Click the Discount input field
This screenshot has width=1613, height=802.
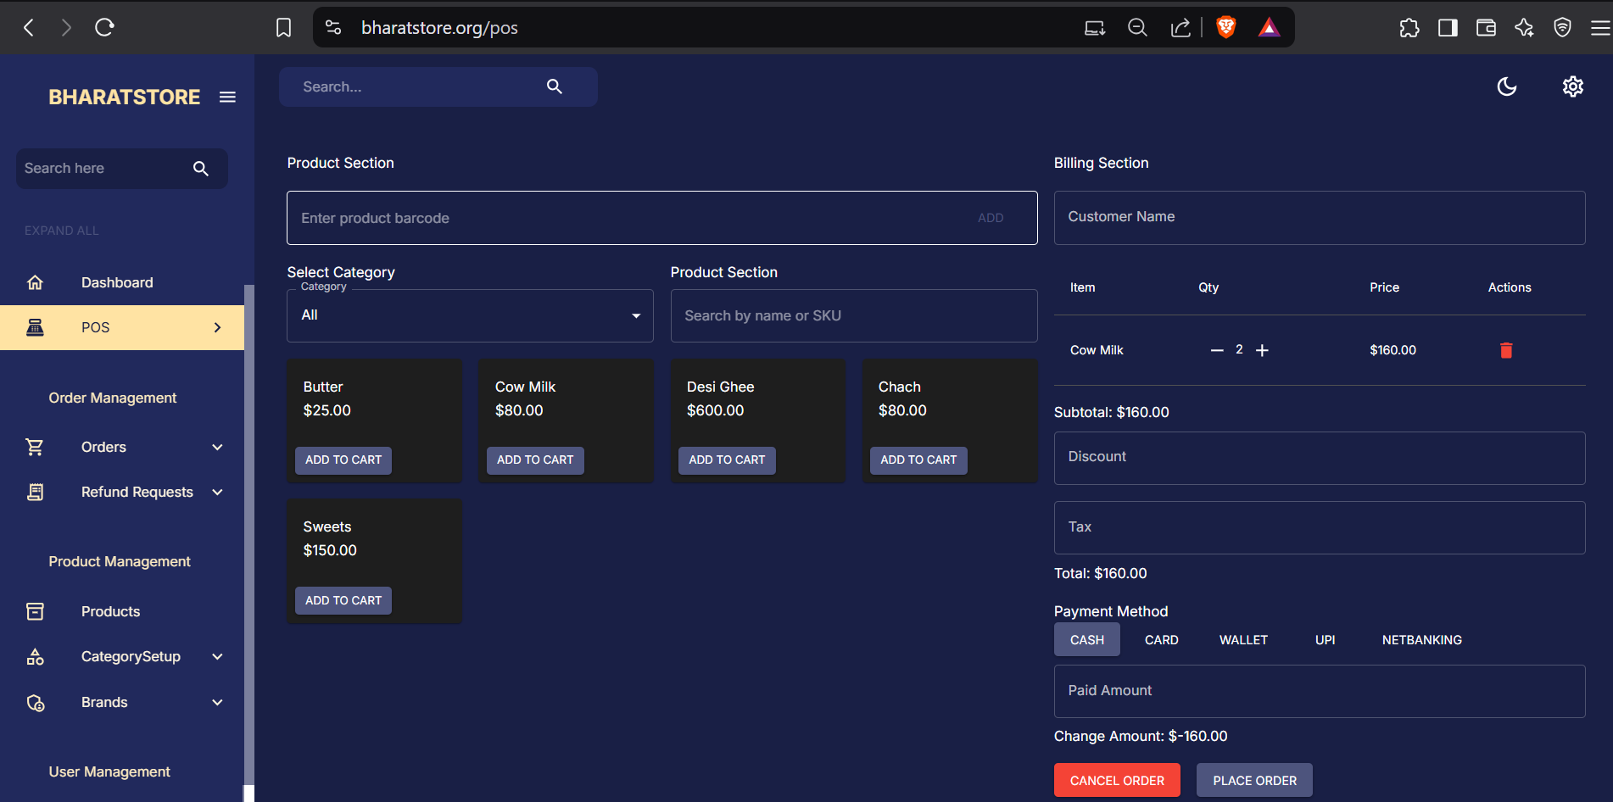click(x=1320, y=458)
